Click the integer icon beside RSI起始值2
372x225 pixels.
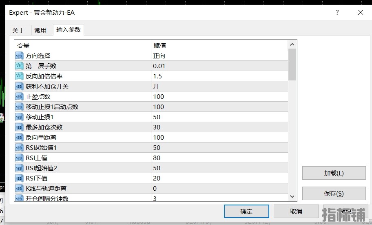[19, 168]
